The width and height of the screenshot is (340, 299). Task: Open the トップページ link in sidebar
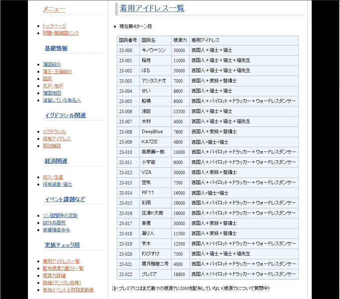[x=54, y=26]
